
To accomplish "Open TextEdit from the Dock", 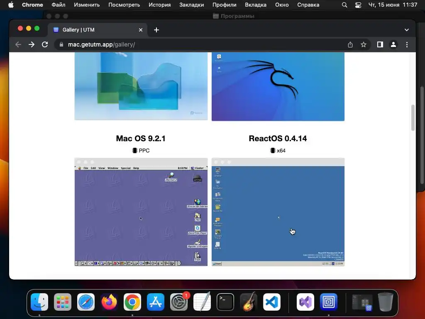I will pyautogui.click(x=202, y=302).
